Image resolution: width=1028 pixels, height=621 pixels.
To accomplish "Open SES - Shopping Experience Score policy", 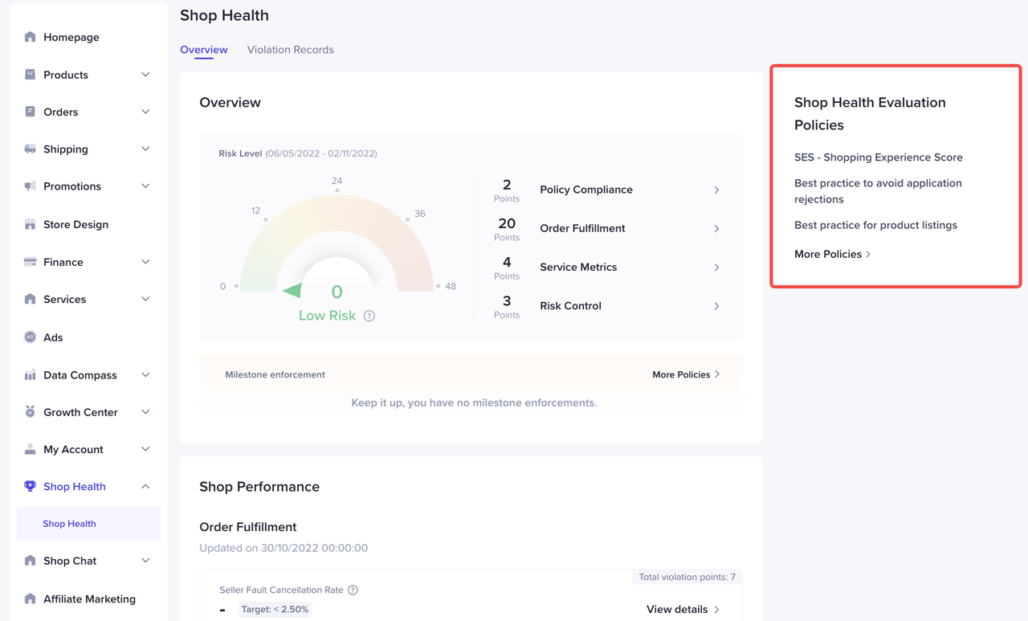I will [878, 157].
